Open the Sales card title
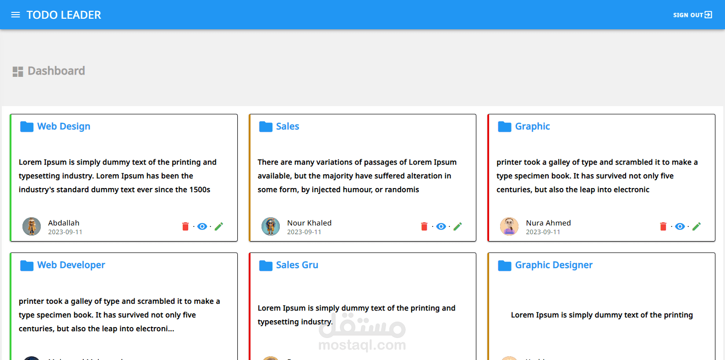Screen dimensions: 725x360 click(x=288, y=126)
